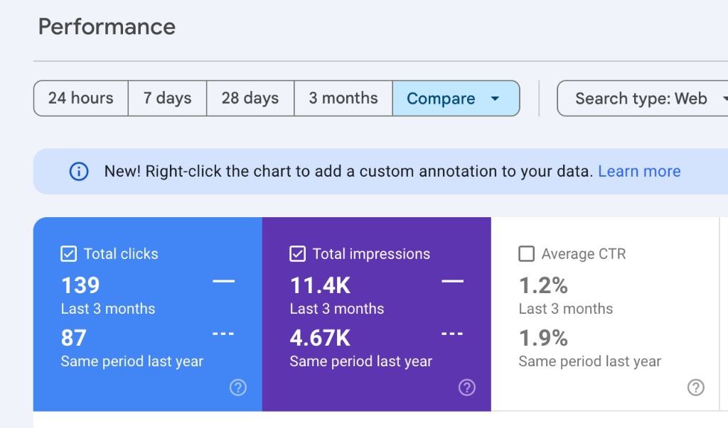728x428 pixels.
Task: Open the Learn more link
Action: pos(638,171)
